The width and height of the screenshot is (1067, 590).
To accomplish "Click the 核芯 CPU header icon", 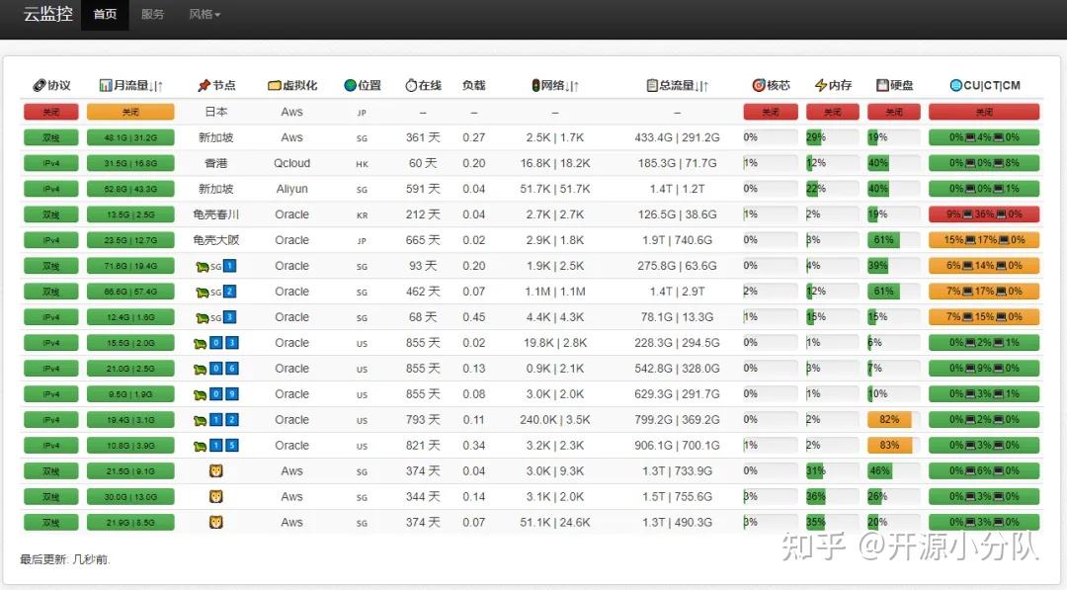I will 758,85.
